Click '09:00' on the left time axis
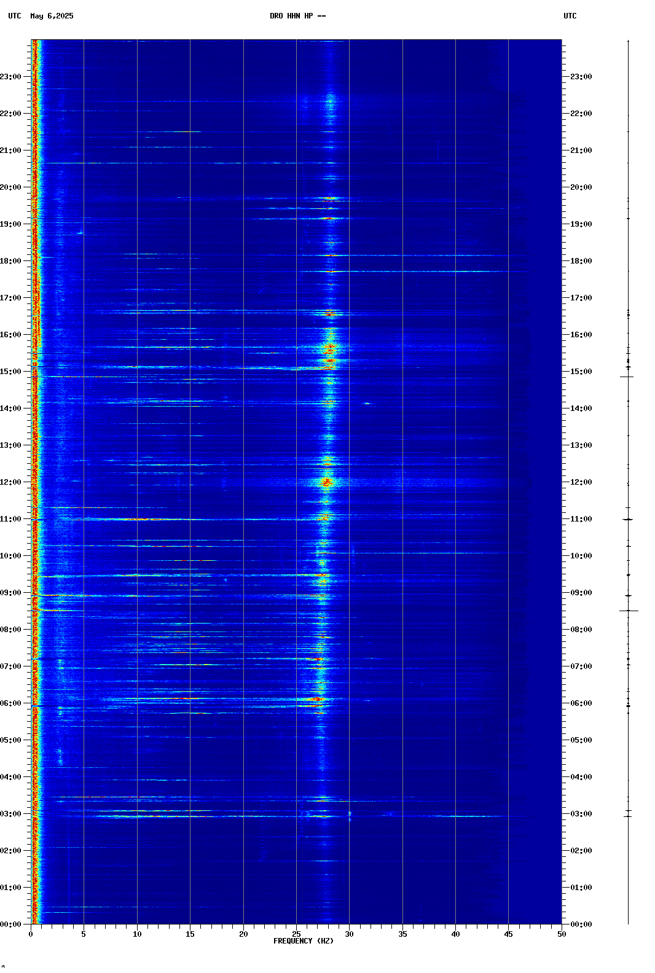This screenshot has width=655, height=973. click(x=10, y=593)
